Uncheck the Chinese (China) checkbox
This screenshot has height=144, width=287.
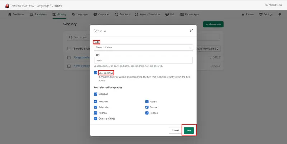point(95,119)
